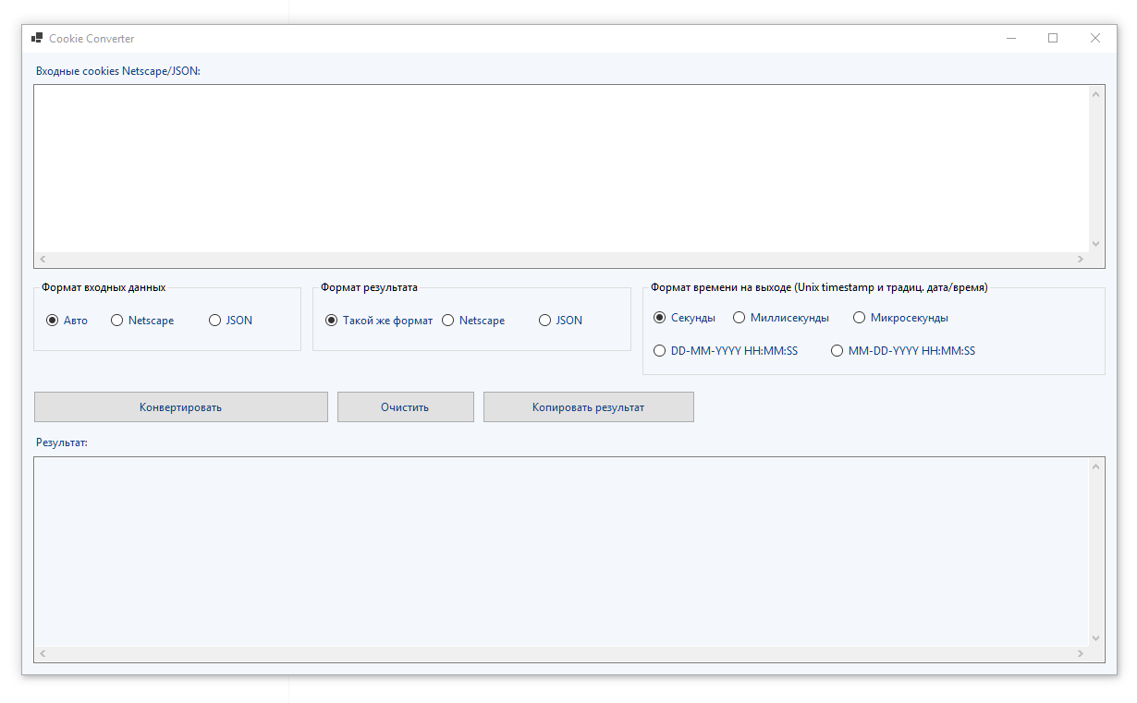The height and width of the screenshot is (703, 1137).
Task: Click the Конвертировать button
Action: 181,407
